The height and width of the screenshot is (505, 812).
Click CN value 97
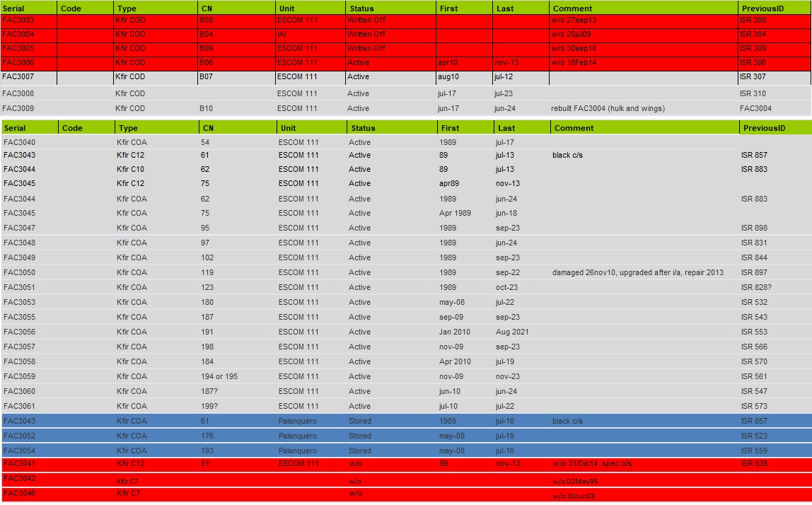coord(205,243)
